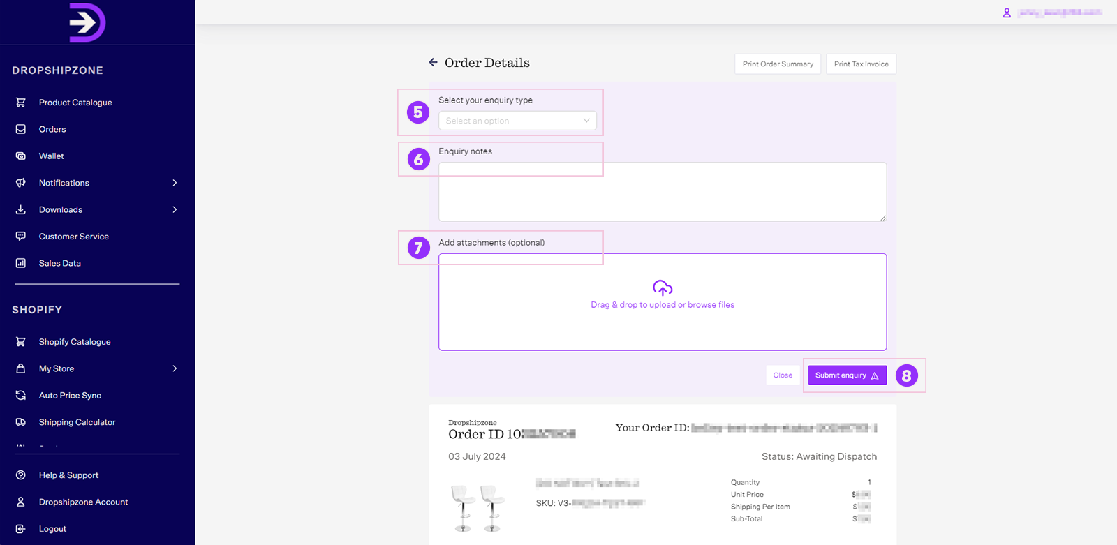Click the Auto Price Sync icon

click(21, 396)
